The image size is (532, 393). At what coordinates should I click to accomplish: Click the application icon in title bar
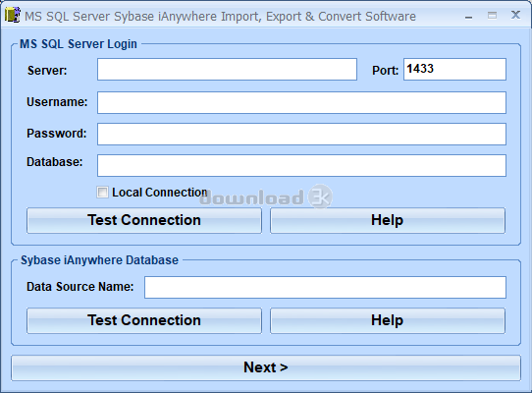(x=13, y=16)
